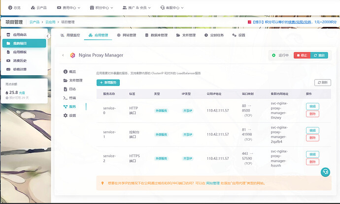Click the back arrow beside Nginx Proxy Manager
This screenshot has width=340, height=204.
tap(63, 55)
